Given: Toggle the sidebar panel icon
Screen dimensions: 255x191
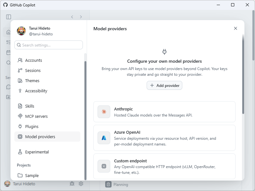Looking at the screenshot, I should coord(9,17).
